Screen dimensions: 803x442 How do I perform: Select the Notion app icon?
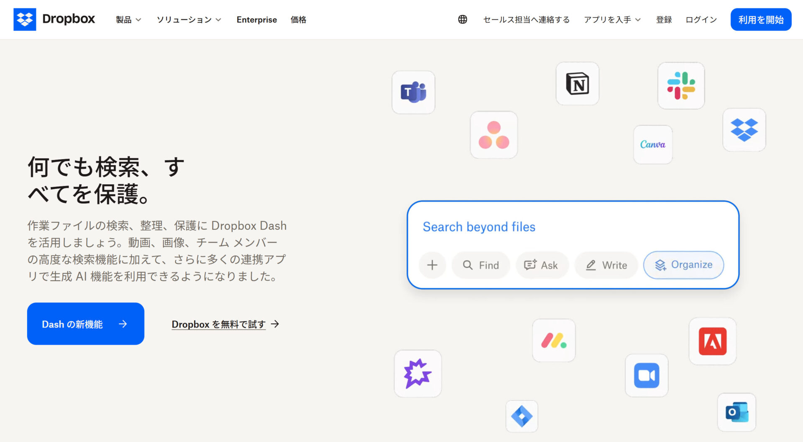[577, 84]
